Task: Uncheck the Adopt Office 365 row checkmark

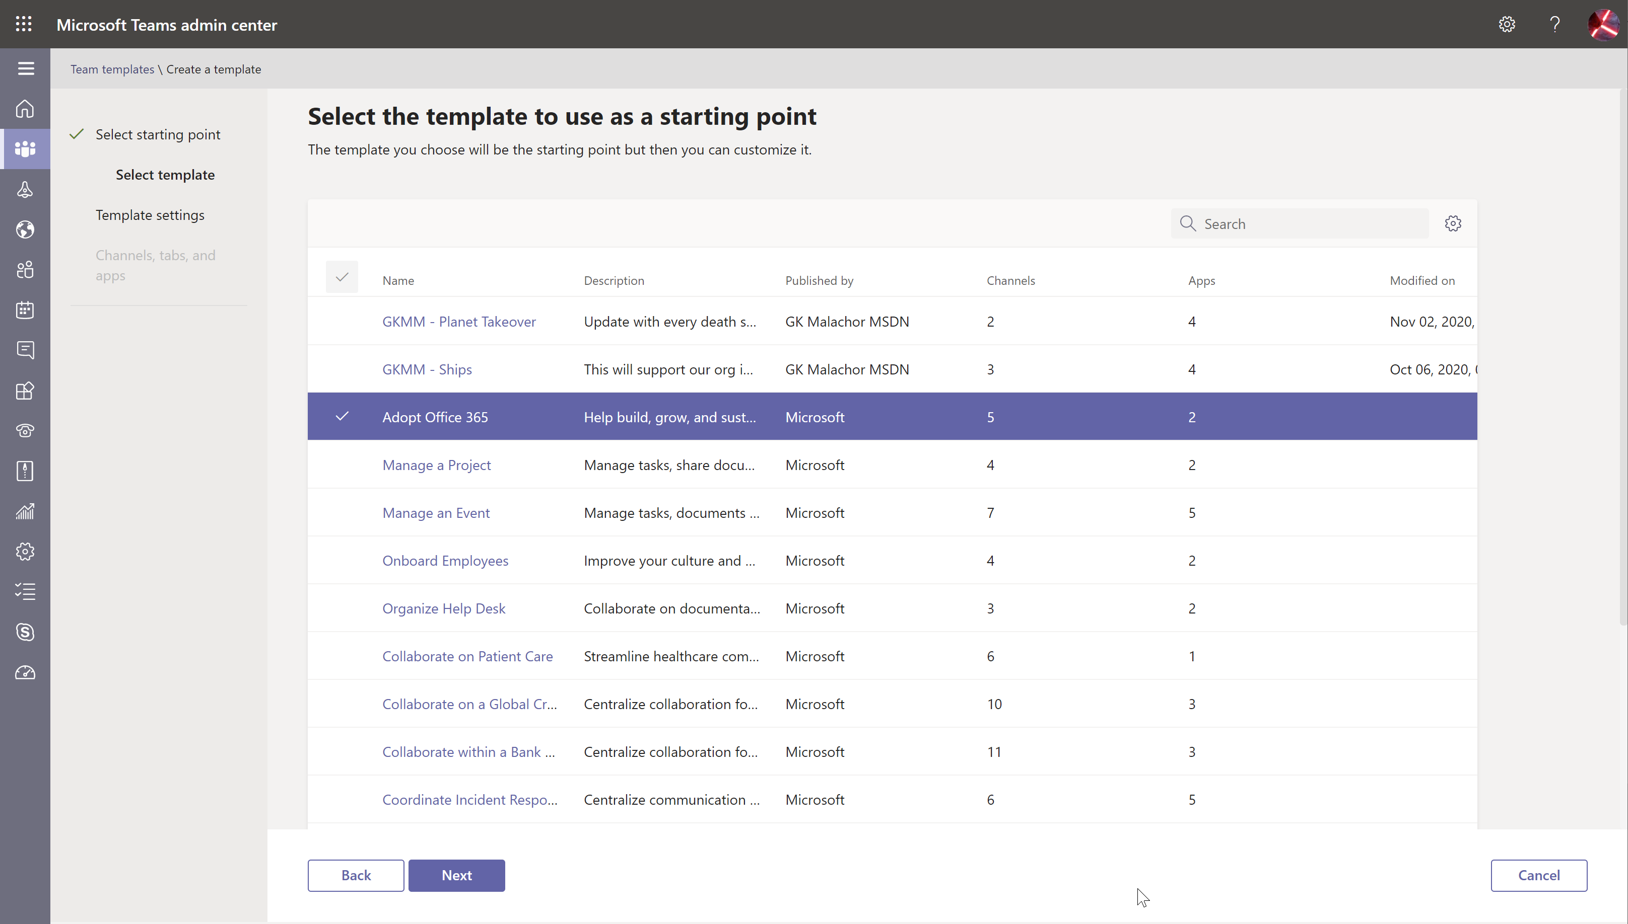Action: pyautogui.click(x=342, y=416)
